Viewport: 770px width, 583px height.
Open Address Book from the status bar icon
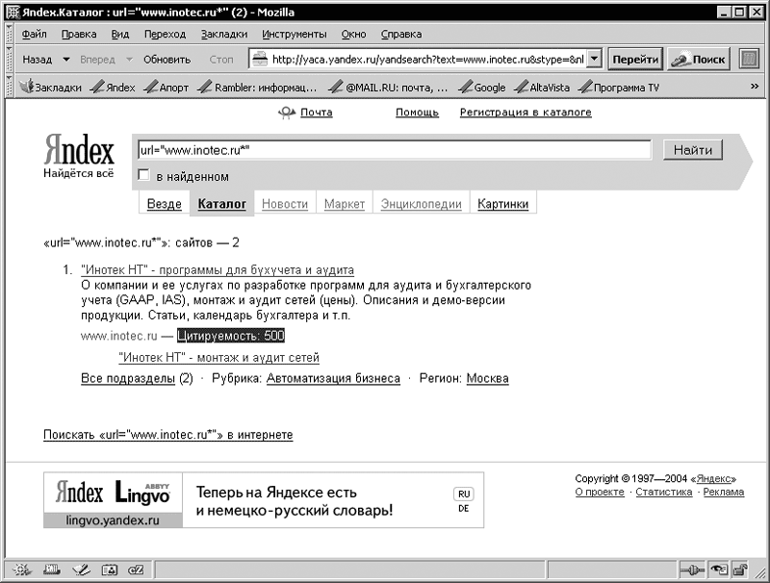pyautogui.click(x=110, y=570)
